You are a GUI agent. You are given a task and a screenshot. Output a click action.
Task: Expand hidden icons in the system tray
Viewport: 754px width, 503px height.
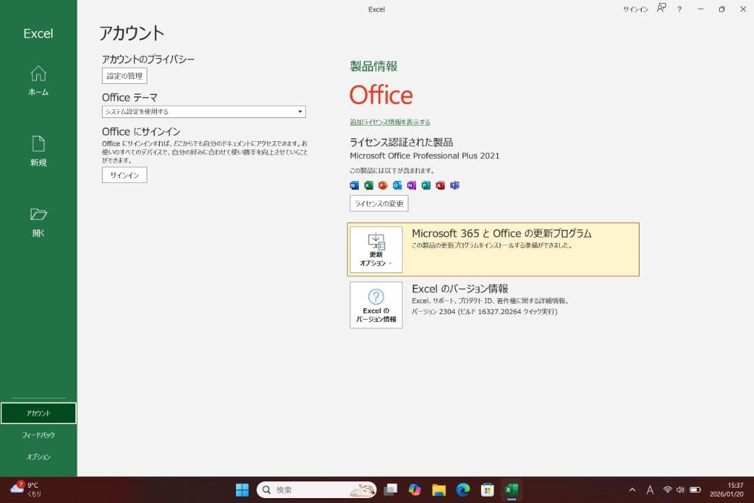pos(631,490)
